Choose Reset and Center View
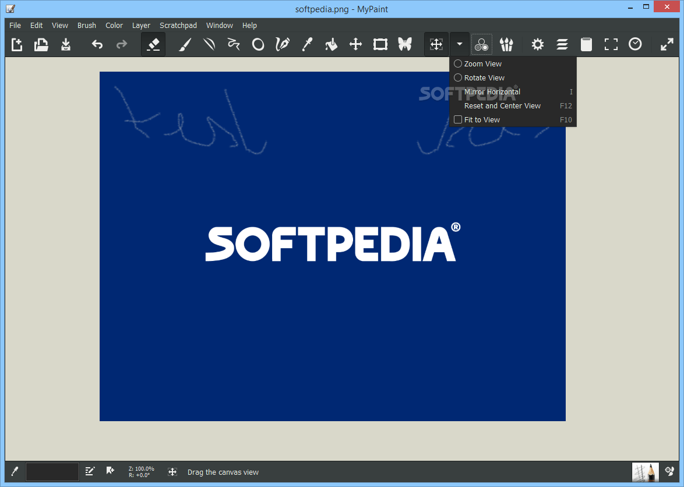This screenshot has width=684, height=487. 502,105
